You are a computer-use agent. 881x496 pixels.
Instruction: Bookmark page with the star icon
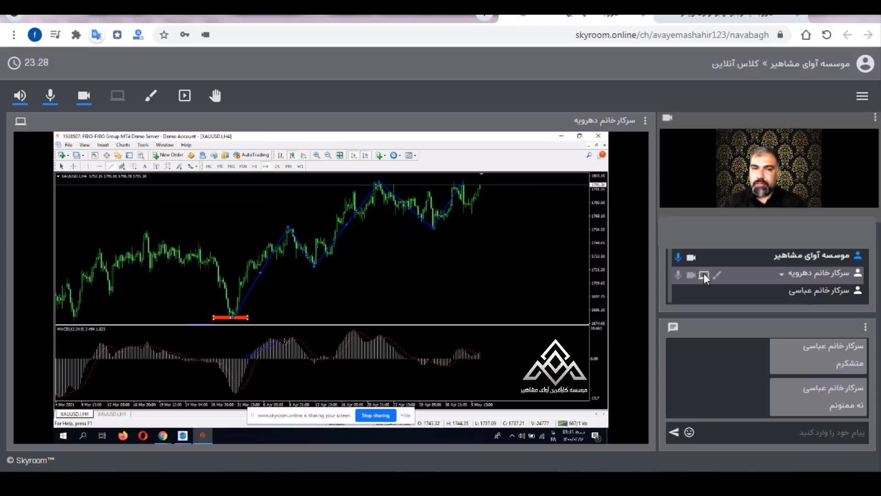coord(164,35)
